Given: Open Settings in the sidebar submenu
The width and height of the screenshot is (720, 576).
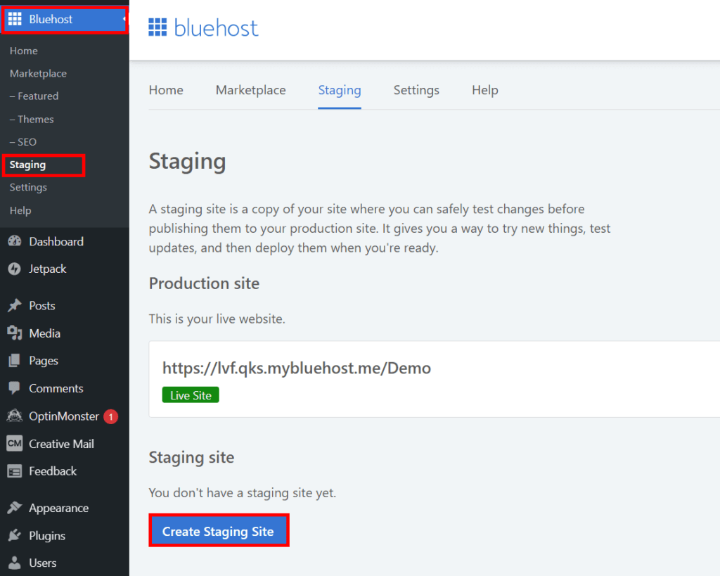Looking at the screenshot, I should click(x=28, y=187).
